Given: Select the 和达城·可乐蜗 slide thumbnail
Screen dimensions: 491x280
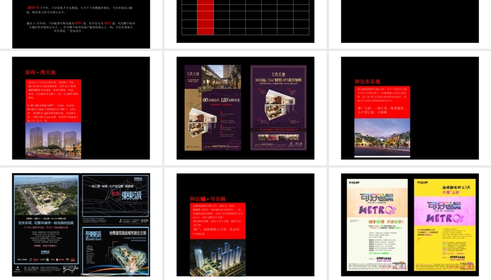Looking at the screenshot, I should (245, 225).
